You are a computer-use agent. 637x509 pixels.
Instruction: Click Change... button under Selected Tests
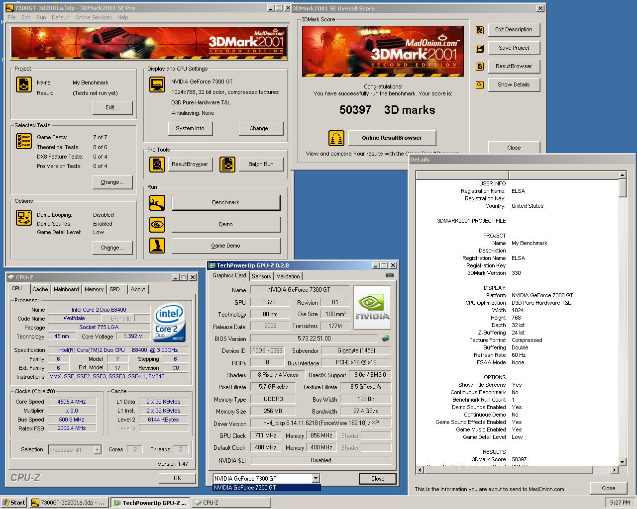pos(112,182)
